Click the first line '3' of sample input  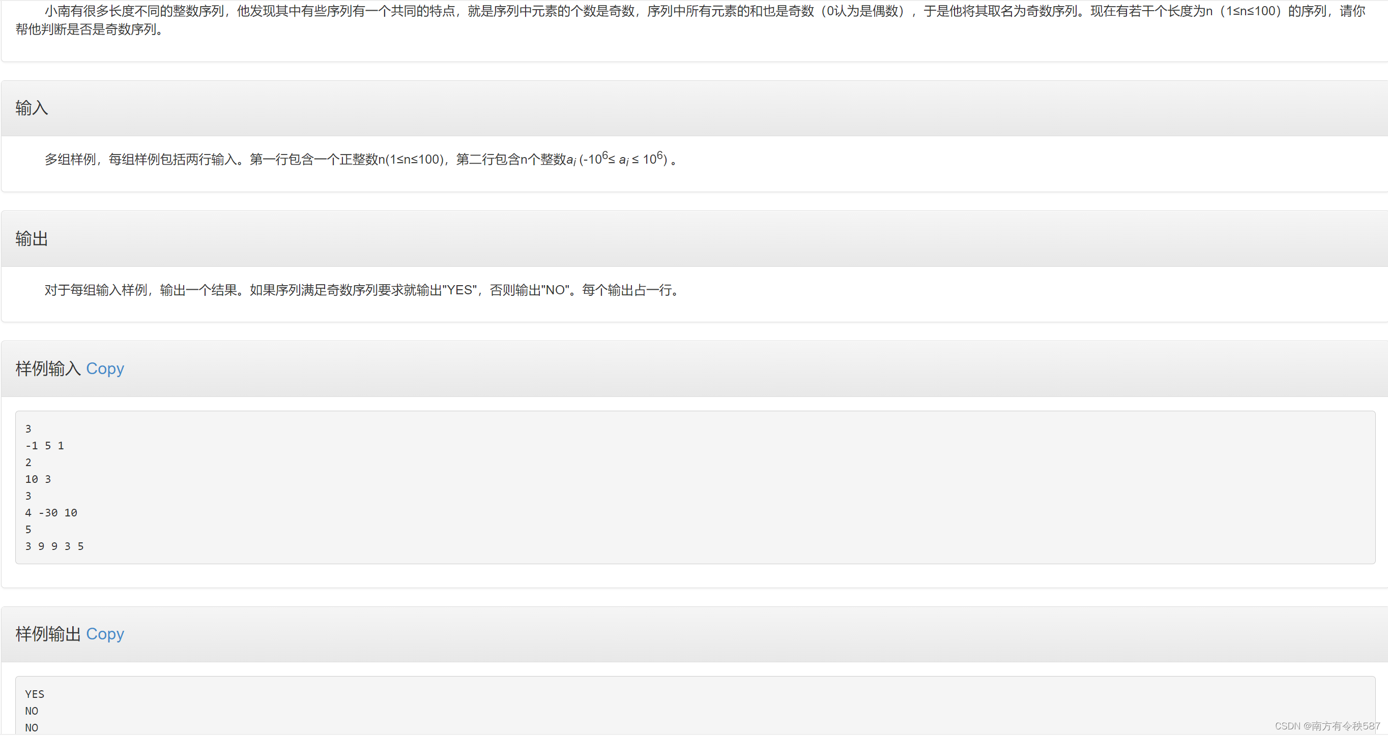[28, 429]
